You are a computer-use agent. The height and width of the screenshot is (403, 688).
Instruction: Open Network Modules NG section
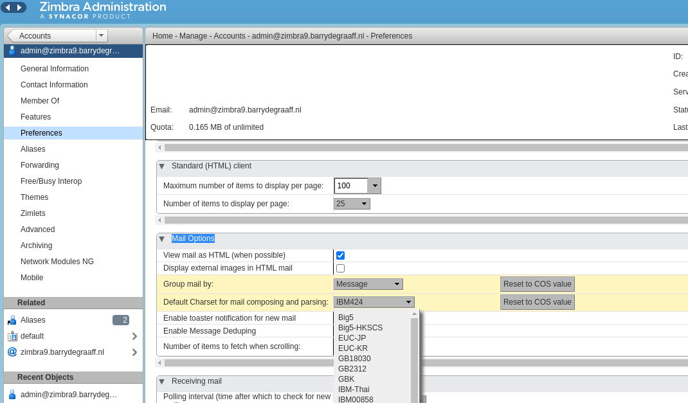57,262
